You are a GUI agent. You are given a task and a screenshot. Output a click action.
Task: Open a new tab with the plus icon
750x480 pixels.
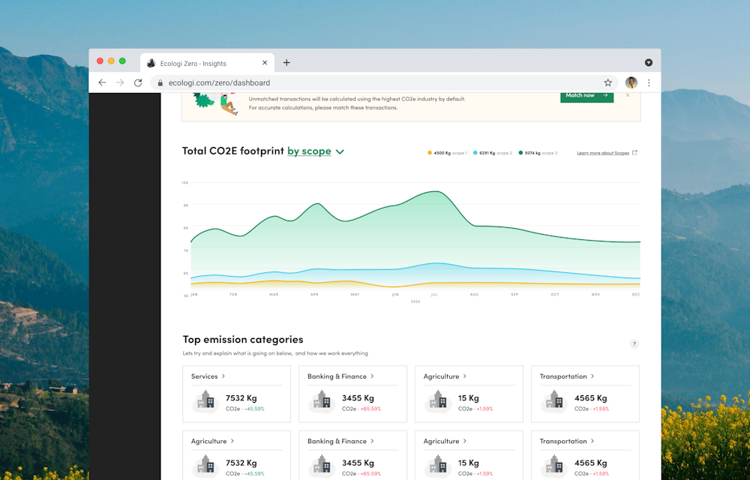point(286,63)
